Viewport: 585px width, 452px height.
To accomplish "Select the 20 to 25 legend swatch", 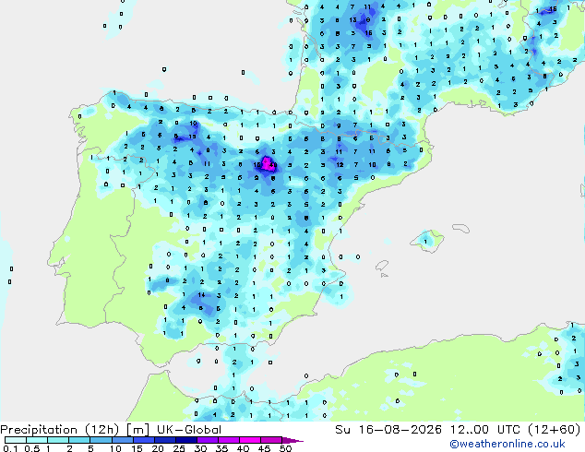I will coord(164,440).
